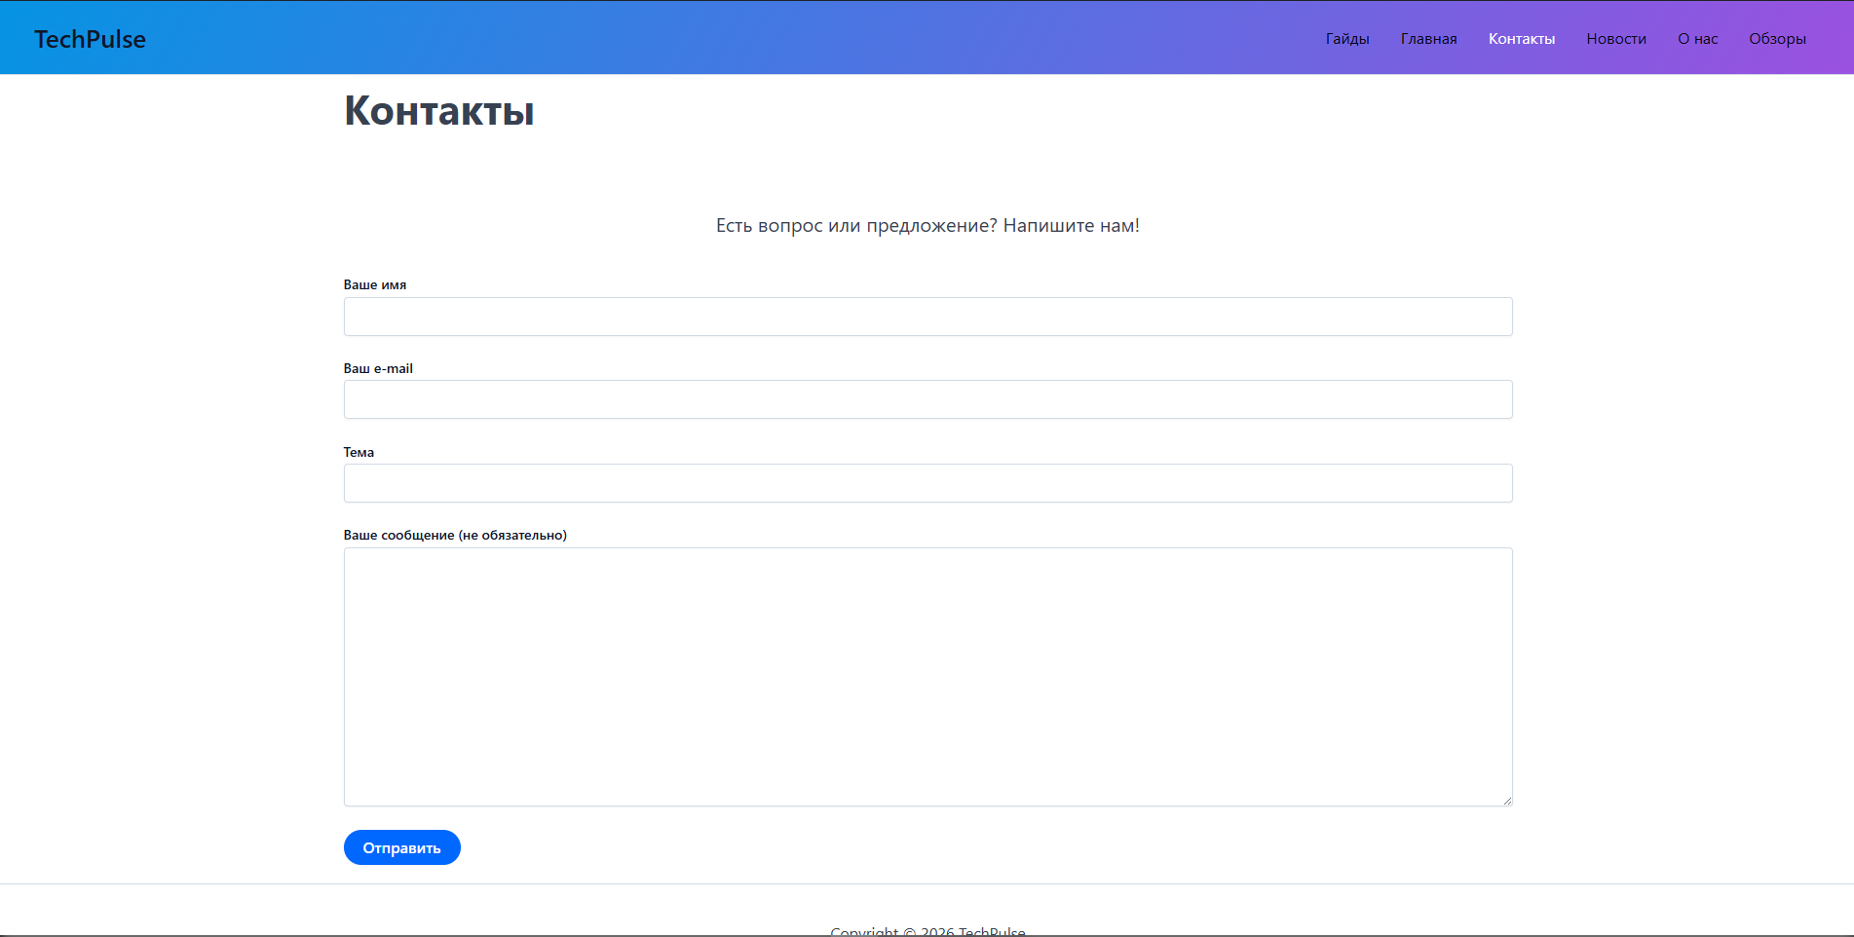Click the Есть вопрос или предложение text

click(x=927, y=226)
